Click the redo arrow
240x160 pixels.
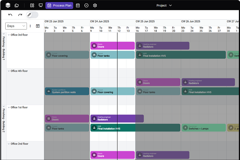point(20,15)
